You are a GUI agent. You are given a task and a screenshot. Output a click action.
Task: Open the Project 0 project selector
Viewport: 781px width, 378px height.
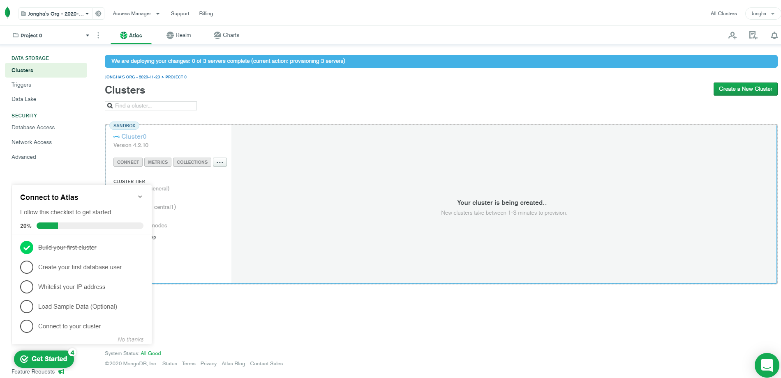coord(51,35)
